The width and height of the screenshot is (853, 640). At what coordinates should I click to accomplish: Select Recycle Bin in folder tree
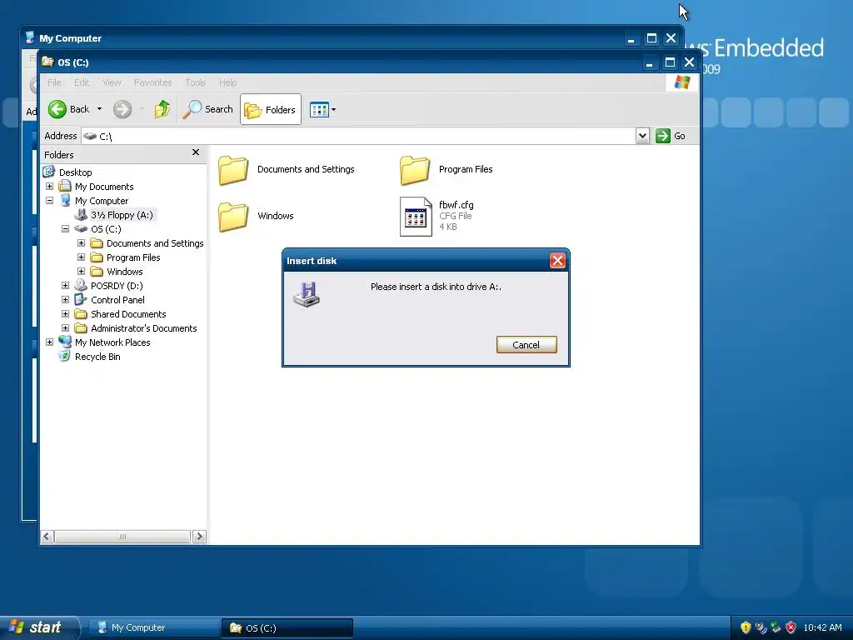coord(97,357)
